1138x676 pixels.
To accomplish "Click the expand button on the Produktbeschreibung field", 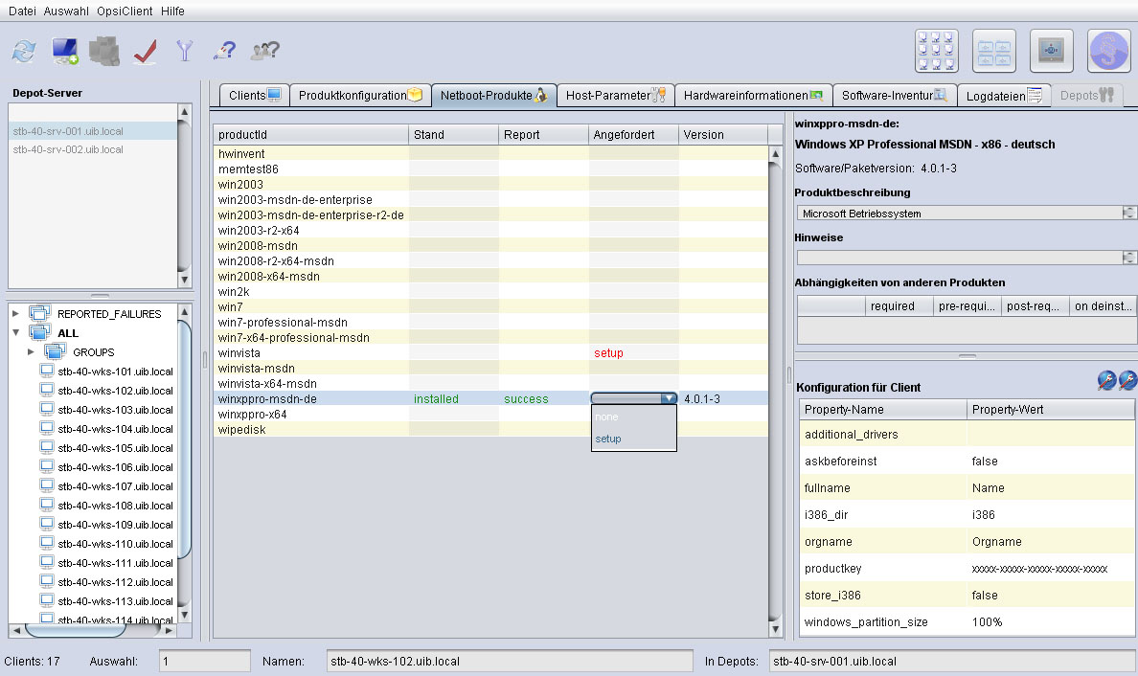I will [1129, 213].
